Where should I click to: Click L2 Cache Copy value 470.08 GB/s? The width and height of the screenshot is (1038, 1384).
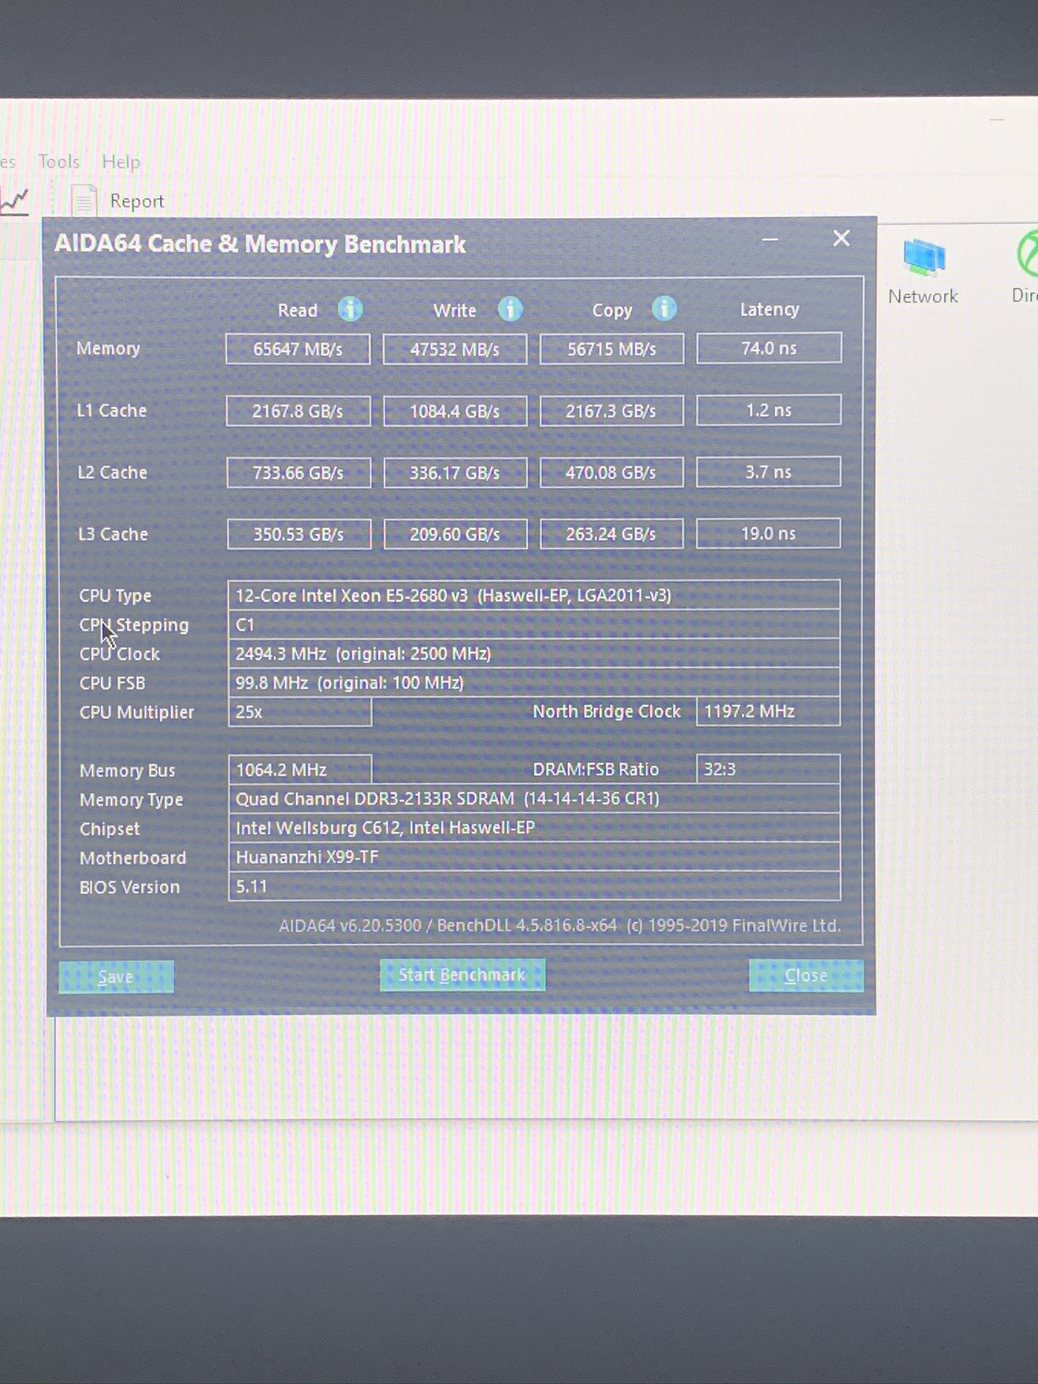tap(612, 472)
